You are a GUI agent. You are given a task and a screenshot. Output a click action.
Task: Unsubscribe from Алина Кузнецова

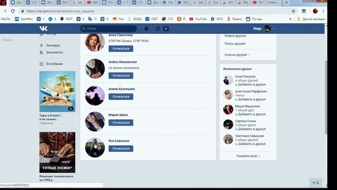coord(121,97)
